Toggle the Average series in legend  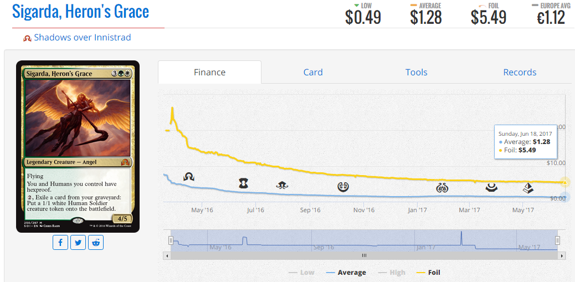pos(346,273)
